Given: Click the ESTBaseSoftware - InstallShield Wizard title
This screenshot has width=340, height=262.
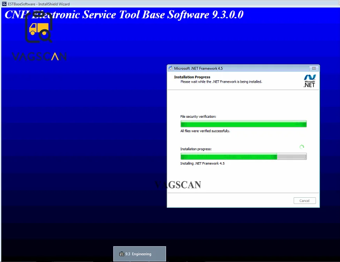Looking at the screenshot, I should (x=39, y=4).
